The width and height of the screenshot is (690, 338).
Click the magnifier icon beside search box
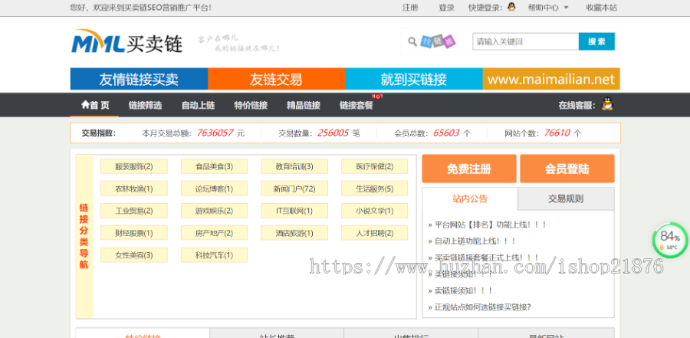[x=409, y=41]
